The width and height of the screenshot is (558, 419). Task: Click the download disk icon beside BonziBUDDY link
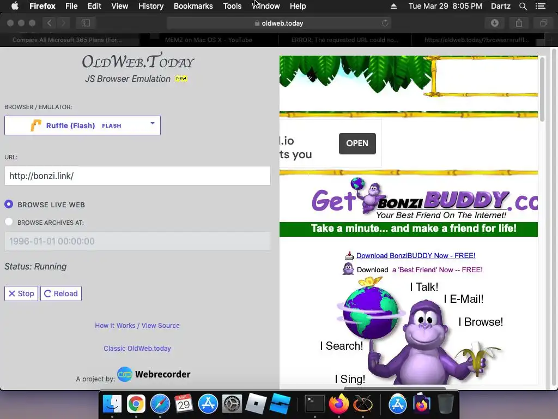tap(349, 255)
